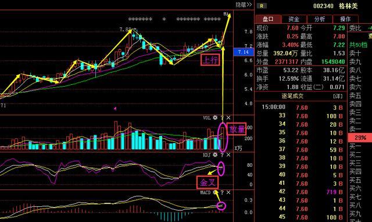Click the R badge icon

pos(262,6)
